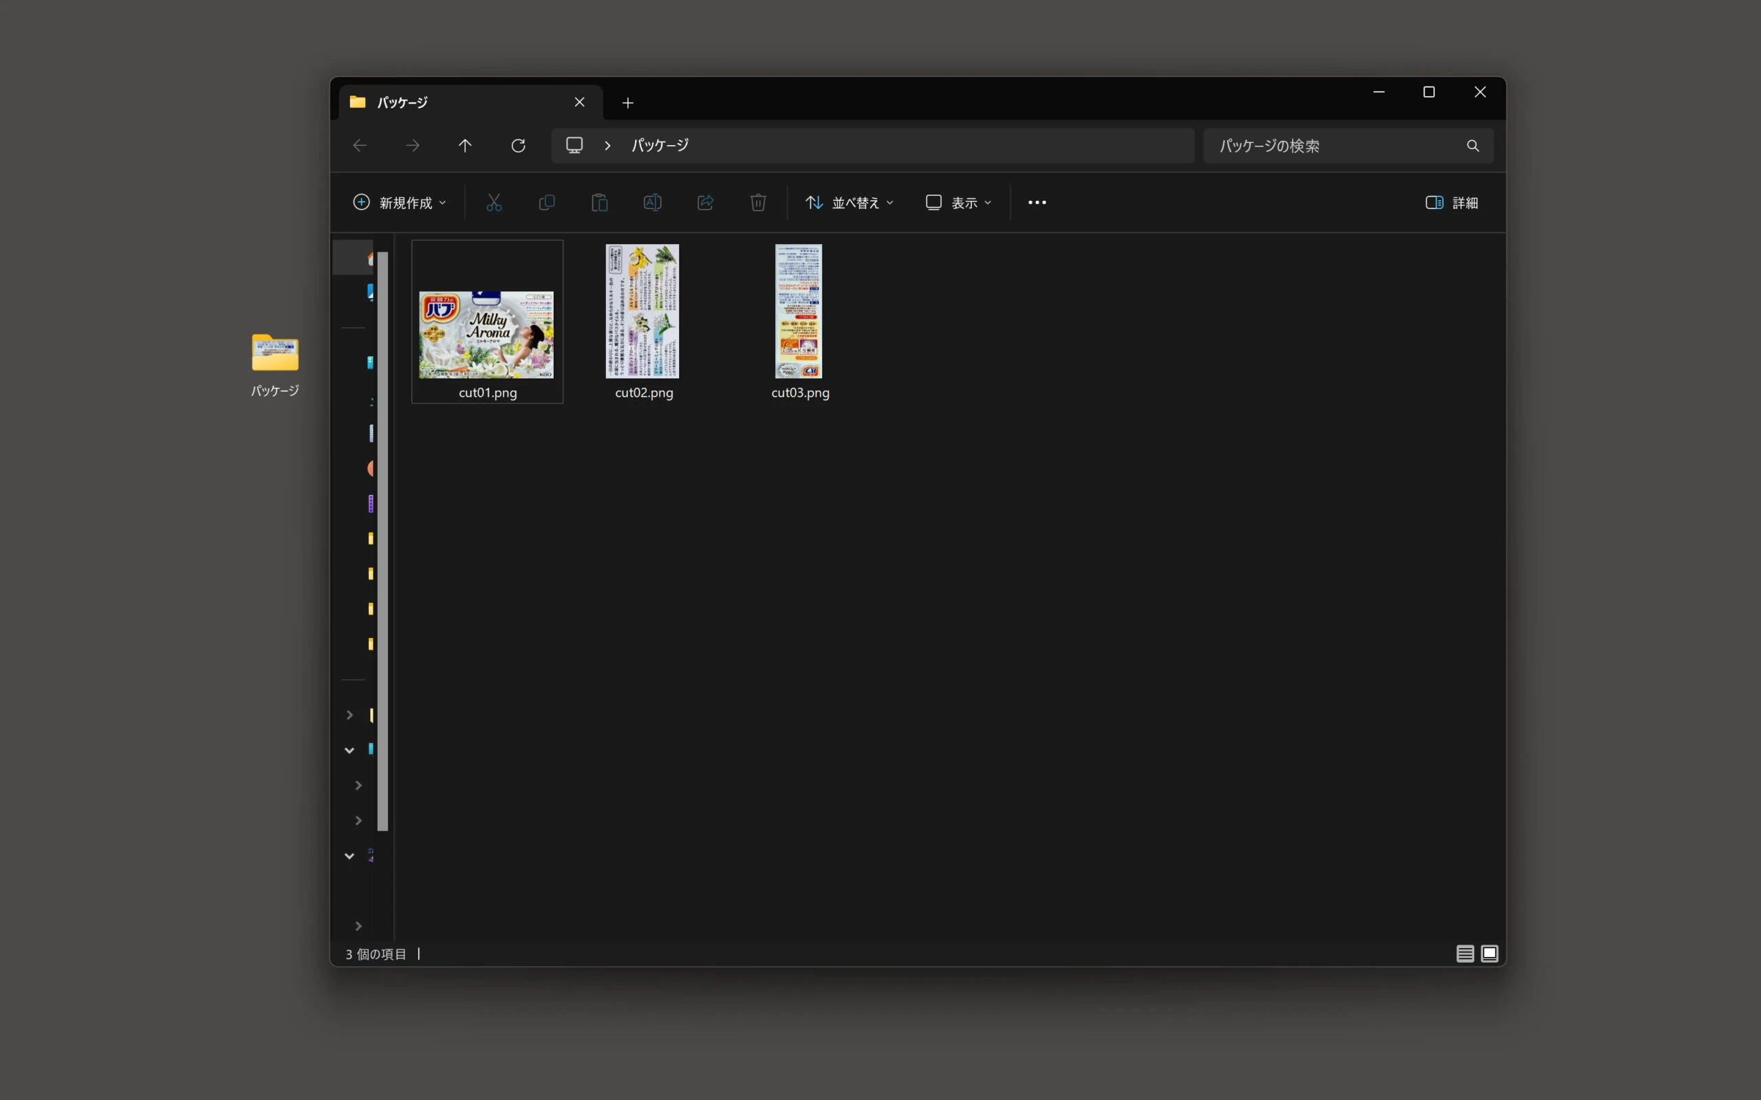The height and width of the screenshot is (1100, 1761).
Task: Click the パッケージ breadcrumb in address bar
Action: point(659,146)
